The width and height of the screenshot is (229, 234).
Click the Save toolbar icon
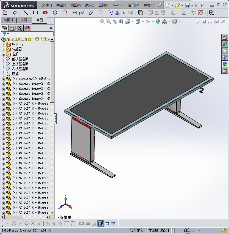pyautogui.click(x=187, y=5)
